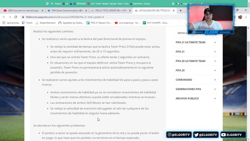Image resolution: width=250 pixels, height=141 pixels.
Task: Open Live streaming YouTube bookmark
Action: (127, 23)
